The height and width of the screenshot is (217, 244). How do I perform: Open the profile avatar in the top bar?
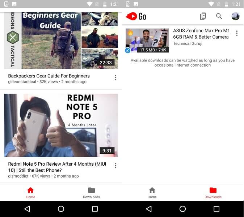235,16
